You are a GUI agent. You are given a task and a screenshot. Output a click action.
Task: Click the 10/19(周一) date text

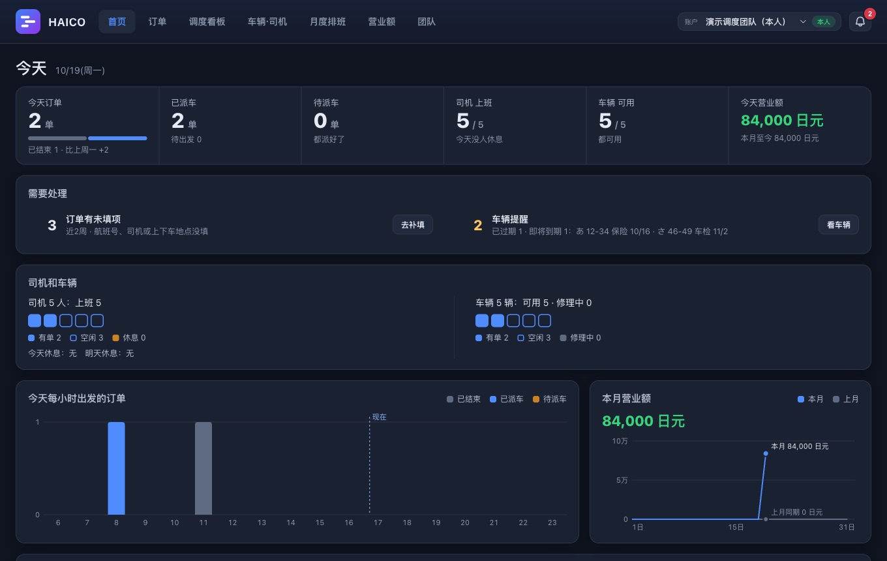[80, 70]
